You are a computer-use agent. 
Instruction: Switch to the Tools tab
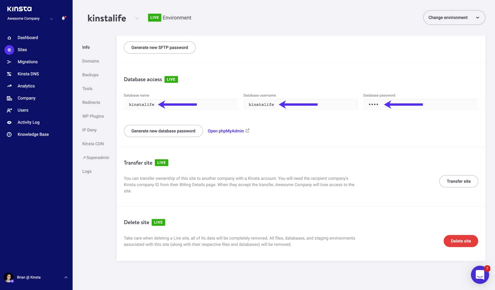[87, 89]
